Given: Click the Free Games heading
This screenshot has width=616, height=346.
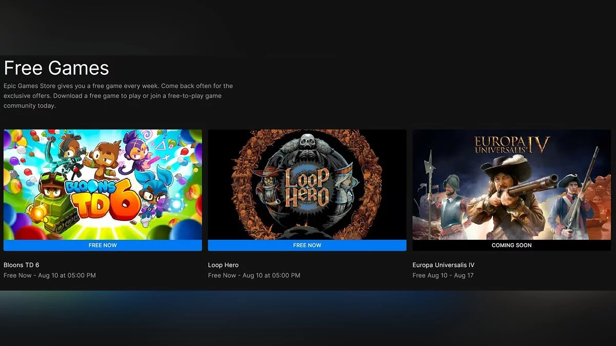Looking at the screenshot, I should pos(56,68).
